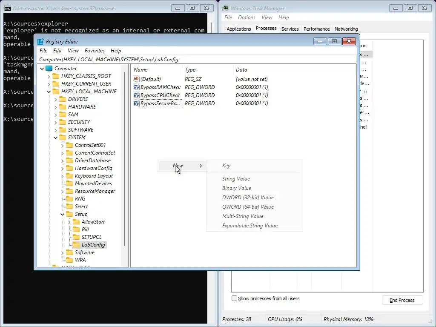Click the registry tree vertical scrollbar
The width and height of the screenshot is (436, 327).
(x=124, y=158)
